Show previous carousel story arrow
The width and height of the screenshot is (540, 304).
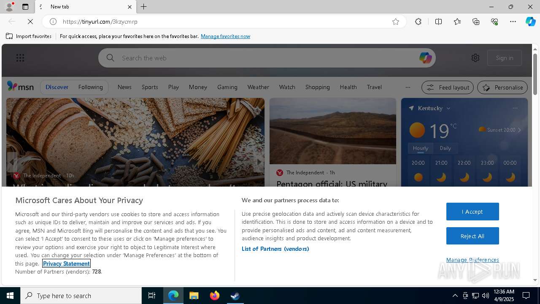[x=12, y=163]
